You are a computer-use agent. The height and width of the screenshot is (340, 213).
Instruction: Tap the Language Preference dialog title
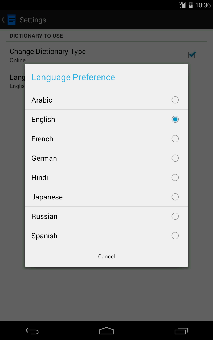coord(73,77)
